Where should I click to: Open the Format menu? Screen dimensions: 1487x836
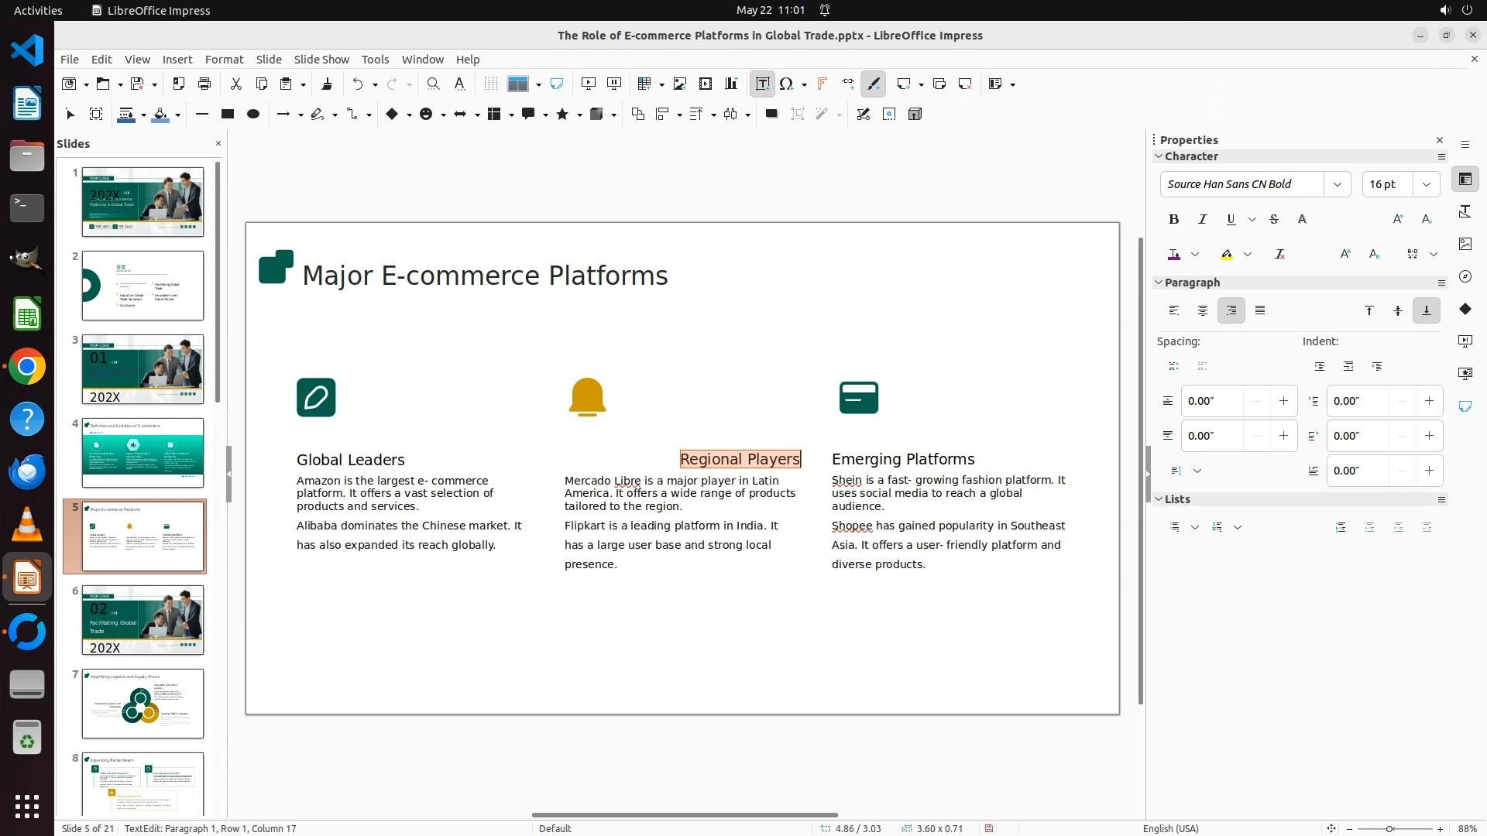point(224,59)
